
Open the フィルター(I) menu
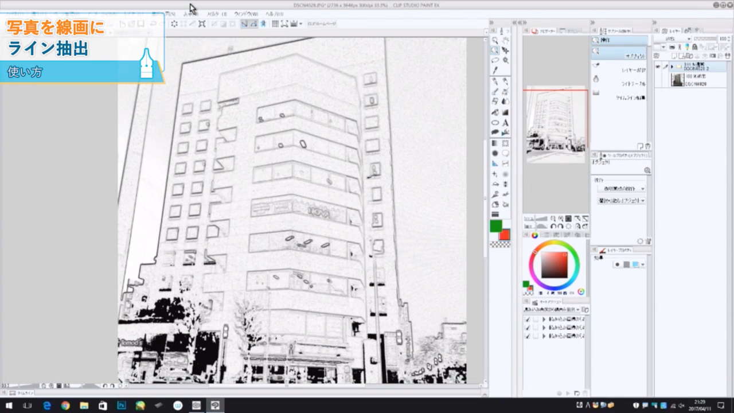click(x=217, y=14)
